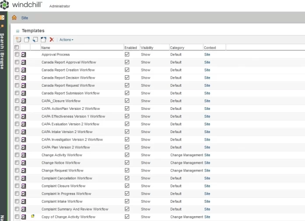The height and width of the screenshot is (221, 305).
Task: Select the Change Request Workflow row checkbox
Action: pos(17,170)
